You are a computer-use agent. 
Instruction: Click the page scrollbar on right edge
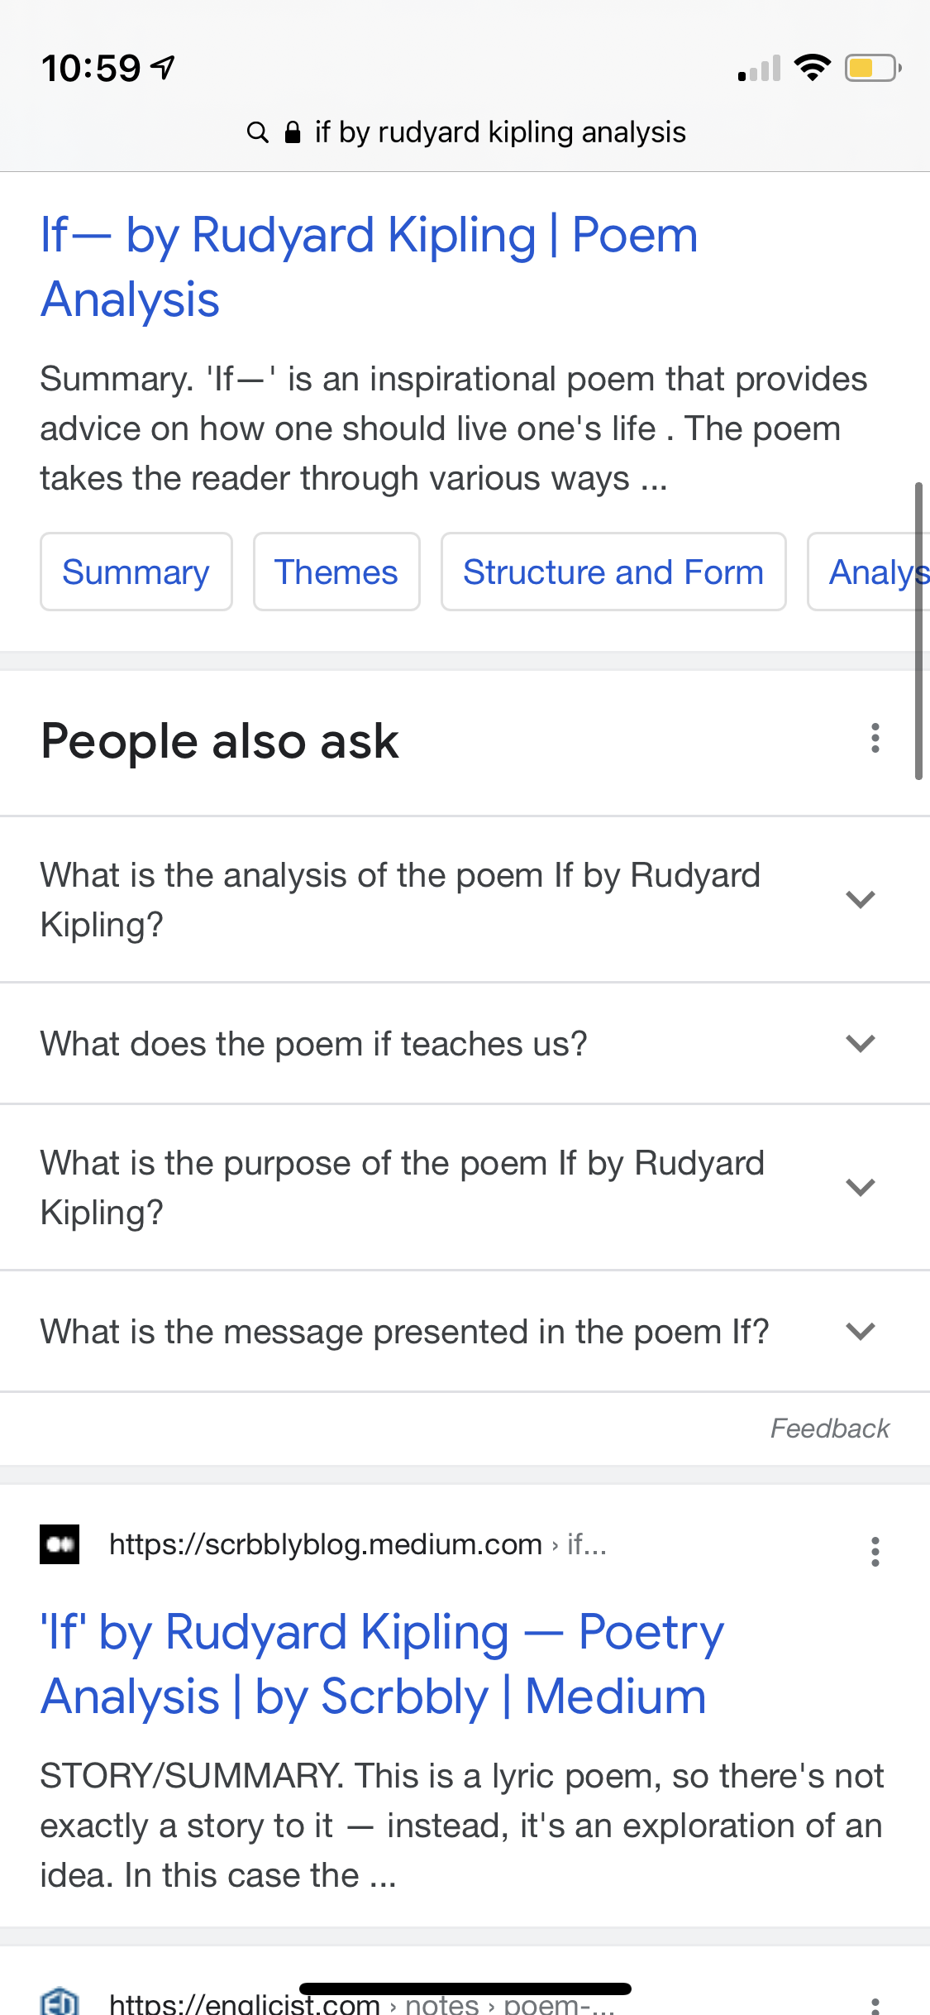[x=918, y=630]
